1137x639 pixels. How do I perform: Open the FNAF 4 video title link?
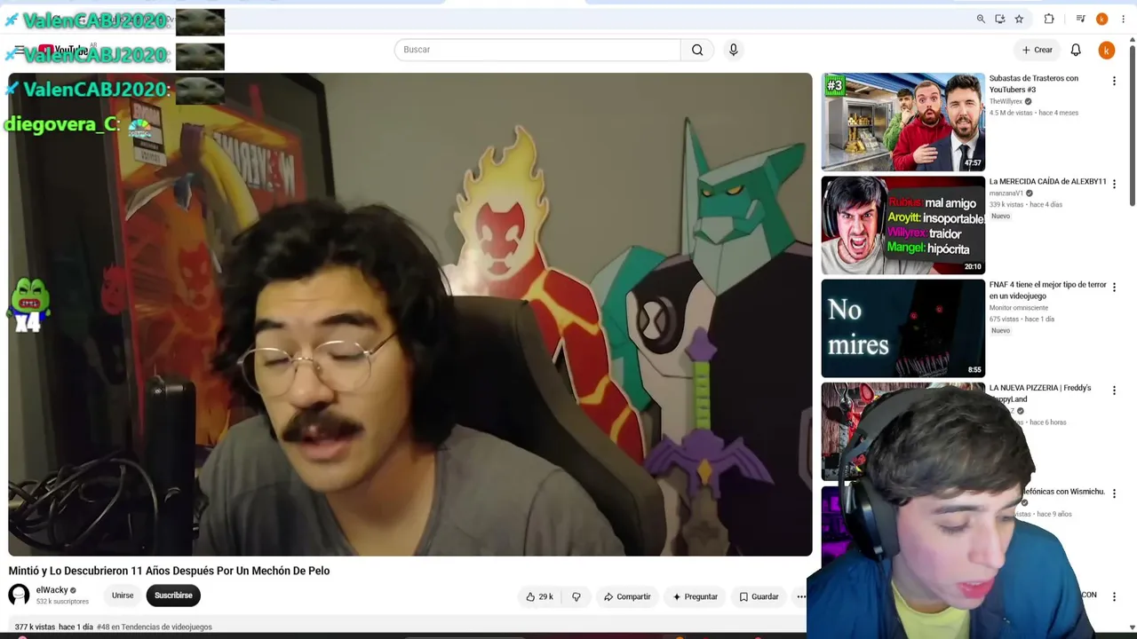click(x=1048, y=290)
